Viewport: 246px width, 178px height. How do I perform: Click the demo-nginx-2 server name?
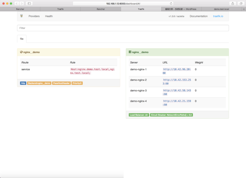pos(138,80)
